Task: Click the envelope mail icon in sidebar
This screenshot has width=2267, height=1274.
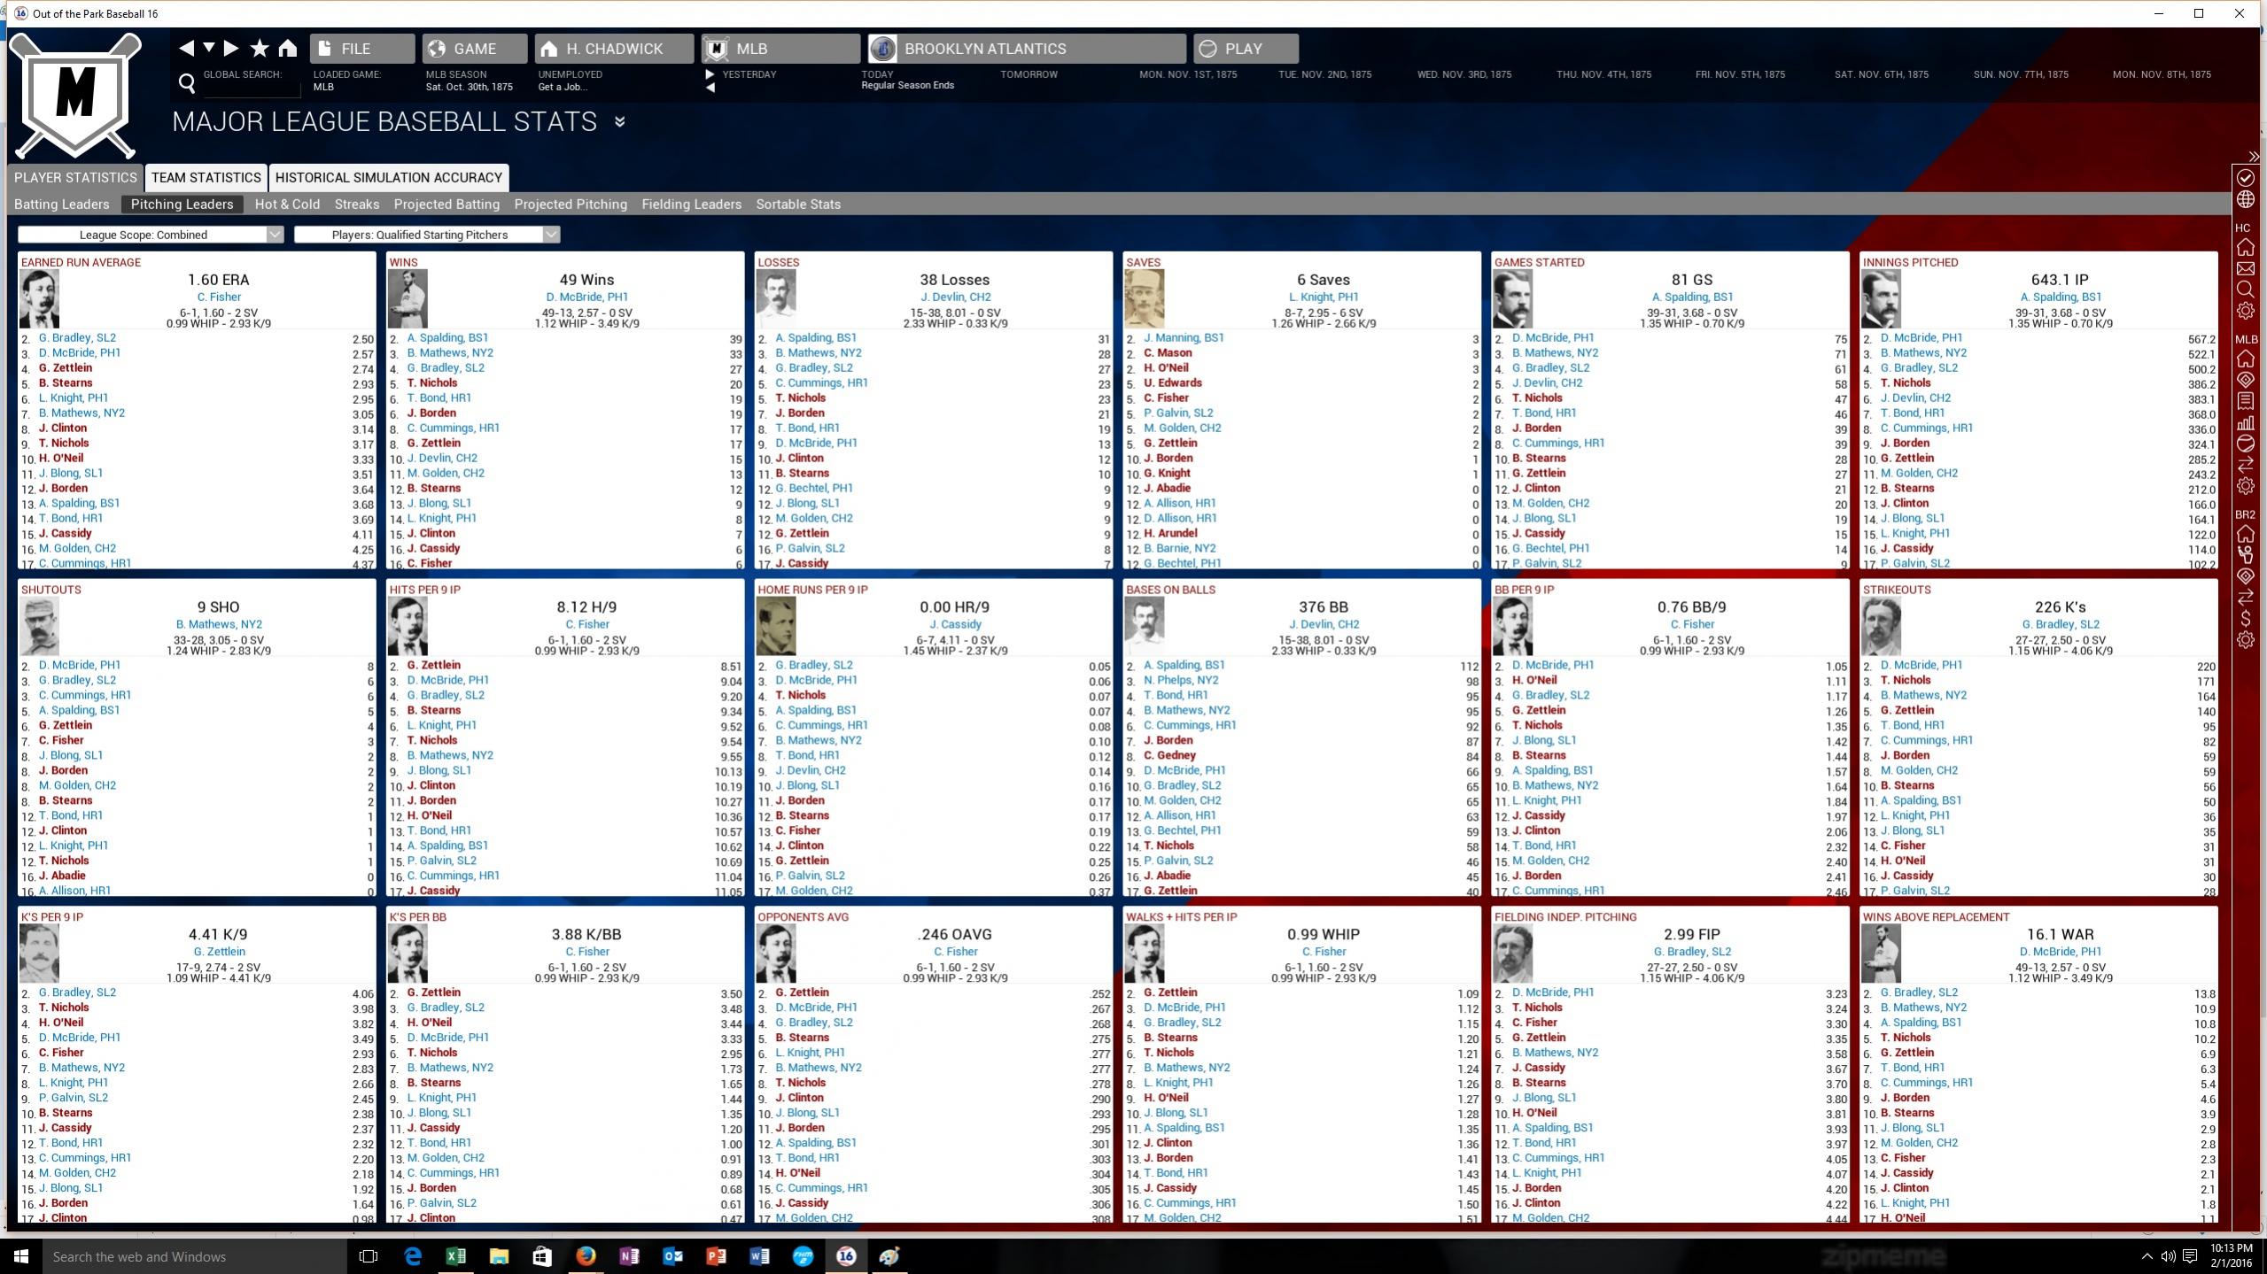Action: pos(2246,269)
